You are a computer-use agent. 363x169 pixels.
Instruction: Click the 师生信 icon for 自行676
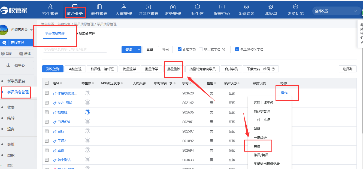(x=87, y=121)
